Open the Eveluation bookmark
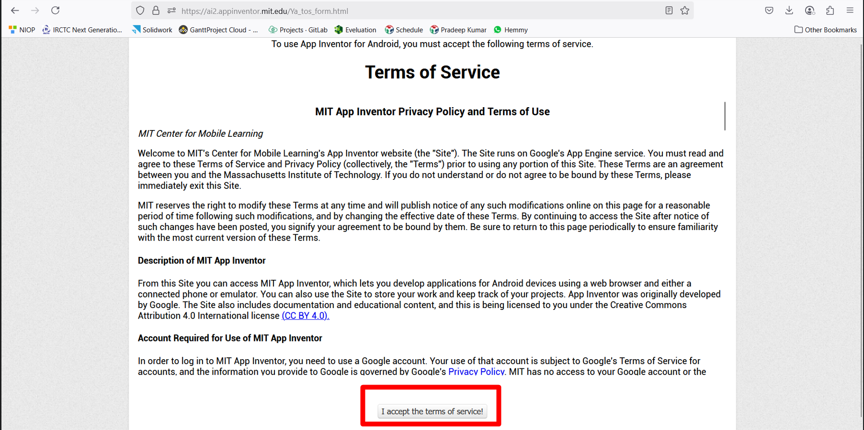 355,30
